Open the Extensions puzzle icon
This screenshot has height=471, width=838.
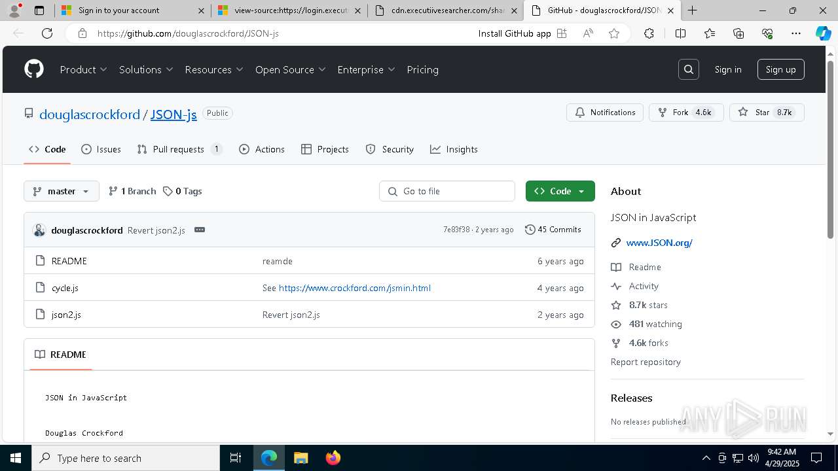click(649, 33)
